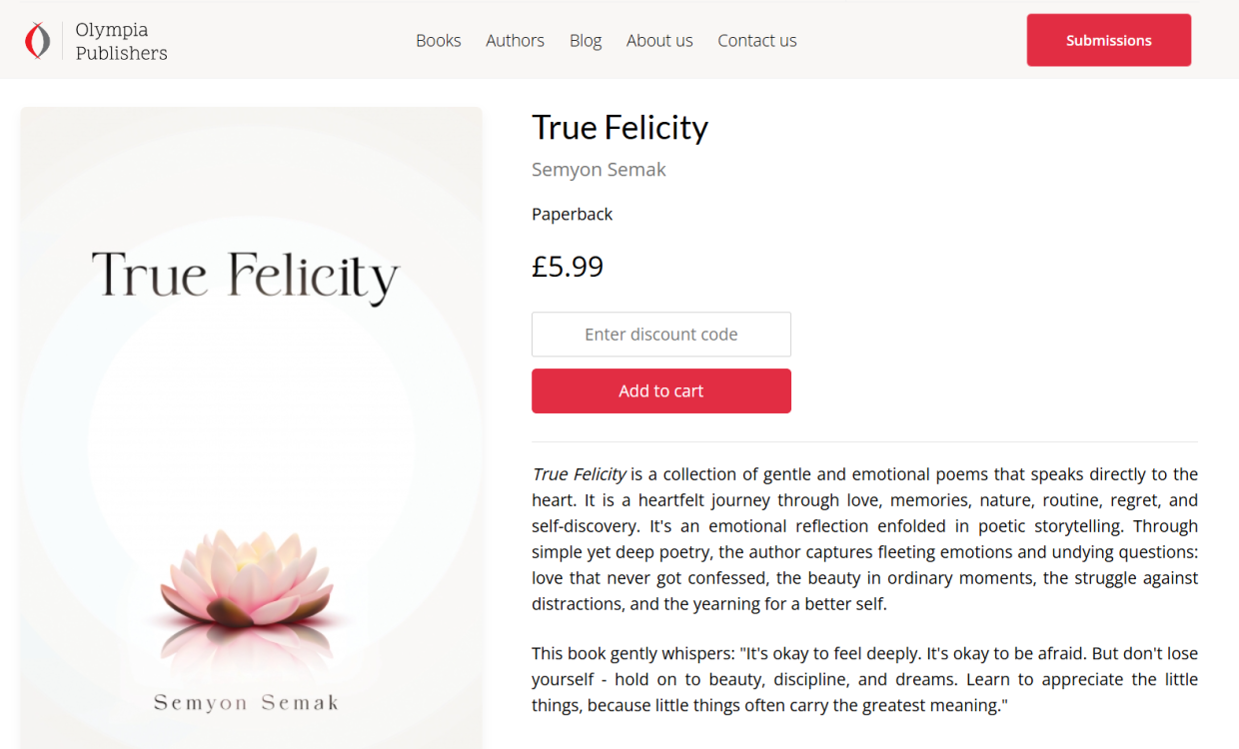This screenshot has height=749, width=1239.
Task: Navigate to About us
Action: coord(659,41)
